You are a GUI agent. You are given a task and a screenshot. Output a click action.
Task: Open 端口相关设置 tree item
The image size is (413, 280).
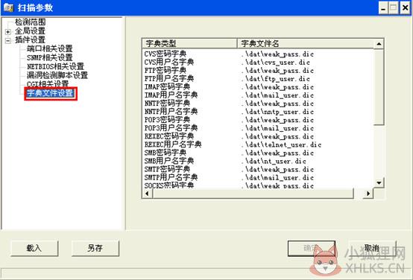pyautogui.click(x=49, y=48)
